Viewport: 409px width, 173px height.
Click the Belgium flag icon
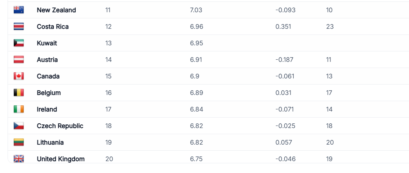point(19,92)
